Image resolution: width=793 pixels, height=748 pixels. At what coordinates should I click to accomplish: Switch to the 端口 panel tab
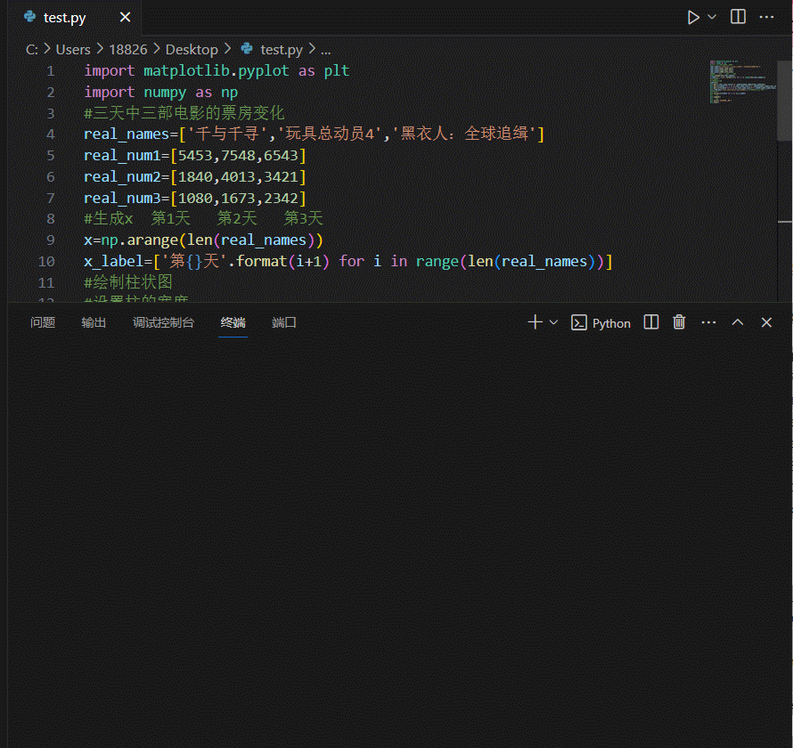(283, 322)
